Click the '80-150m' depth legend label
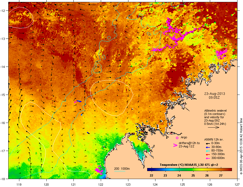 (x=217, y=151)
